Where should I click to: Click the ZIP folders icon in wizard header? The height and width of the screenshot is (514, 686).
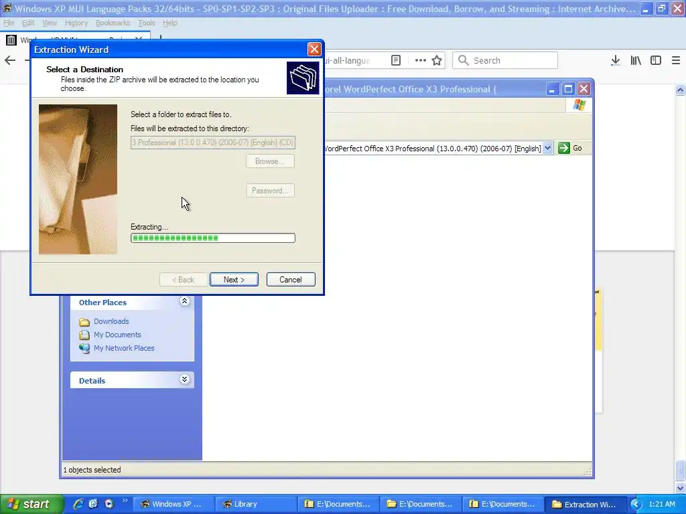[x=303, y=78]
